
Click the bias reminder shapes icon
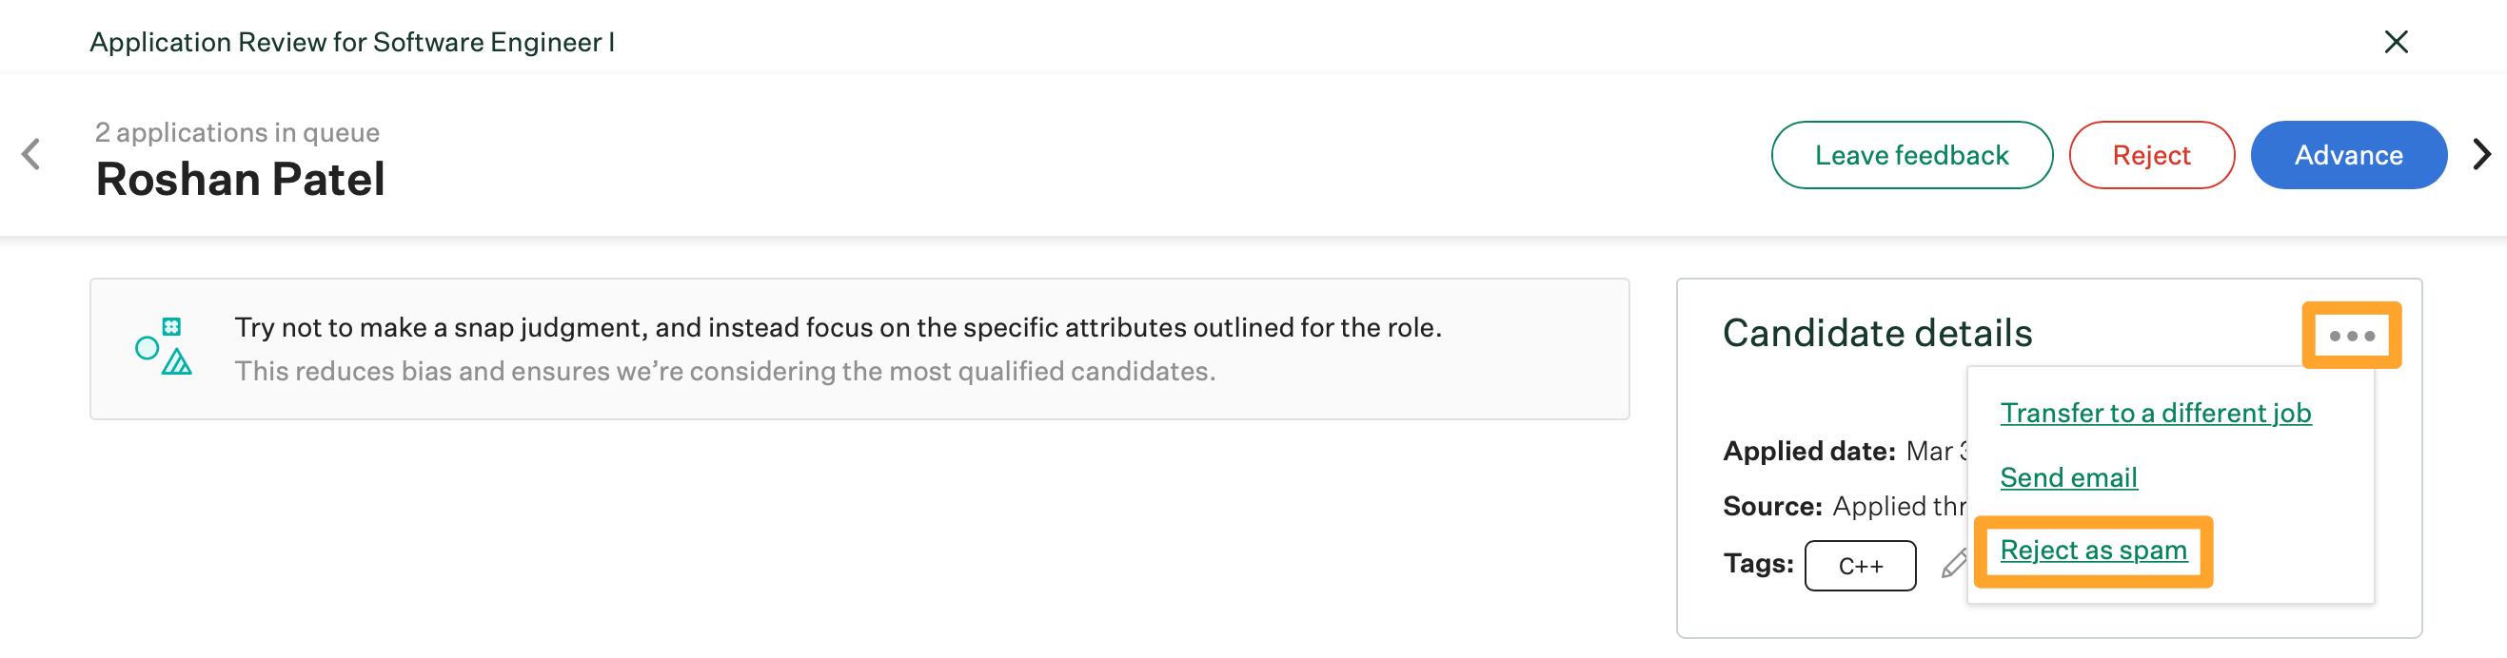164,347
